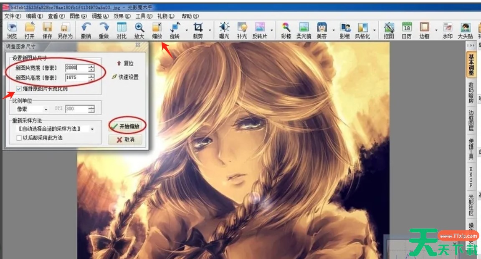Click the 开始缩放 button to resize

pyautogui.click(x=125, y=125)
